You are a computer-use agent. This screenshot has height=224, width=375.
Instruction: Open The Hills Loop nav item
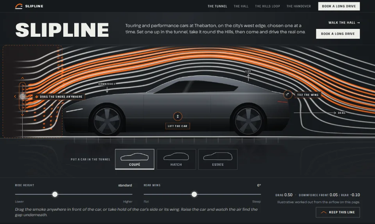click(x=267, y=6)
